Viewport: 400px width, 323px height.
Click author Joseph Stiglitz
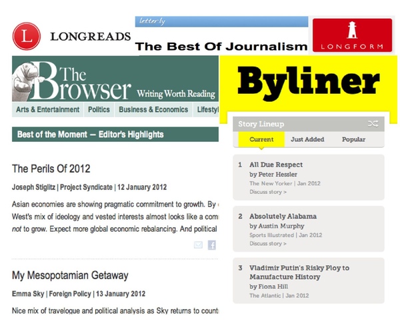[x=34, y=187]
